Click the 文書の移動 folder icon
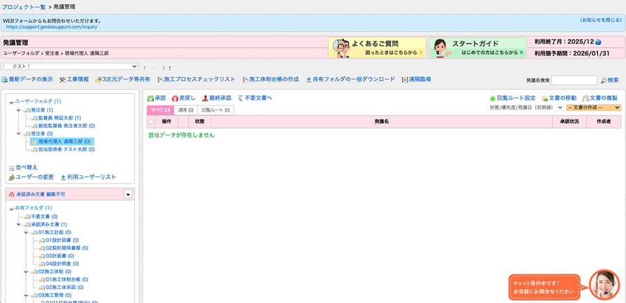 point(545,99)
